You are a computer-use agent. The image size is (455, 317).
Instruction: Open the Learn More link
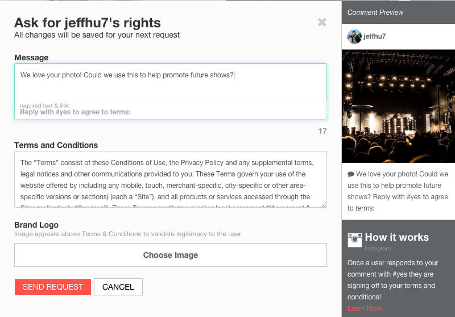[x=365, y=308]
